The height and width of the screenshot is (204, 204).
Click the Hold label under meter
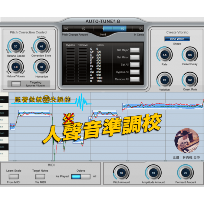click(103, 34)
